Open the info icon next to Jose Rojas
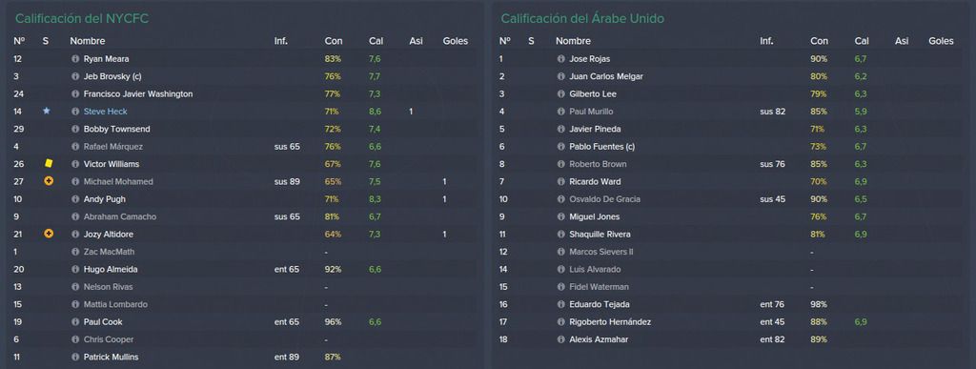The height and width of the screenshot is (369, 976). (x=560, y=59)
